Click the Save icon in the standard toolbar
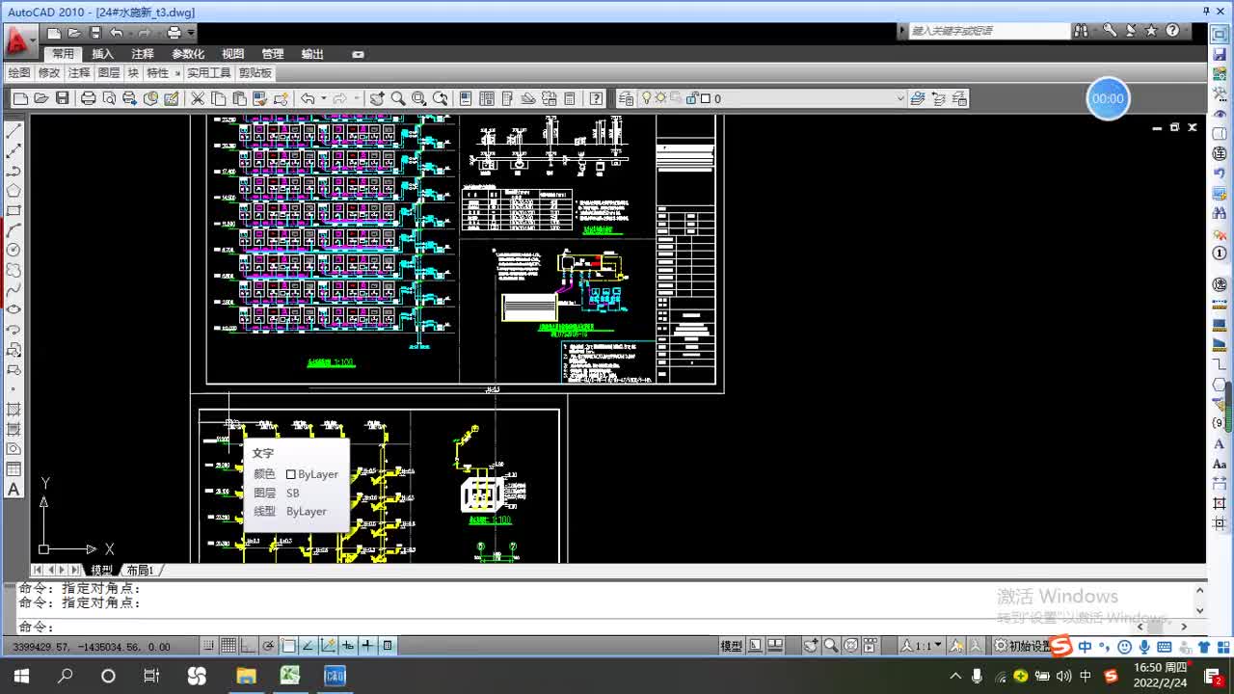Screen dimensions: 1234x694 click(63, 98)
